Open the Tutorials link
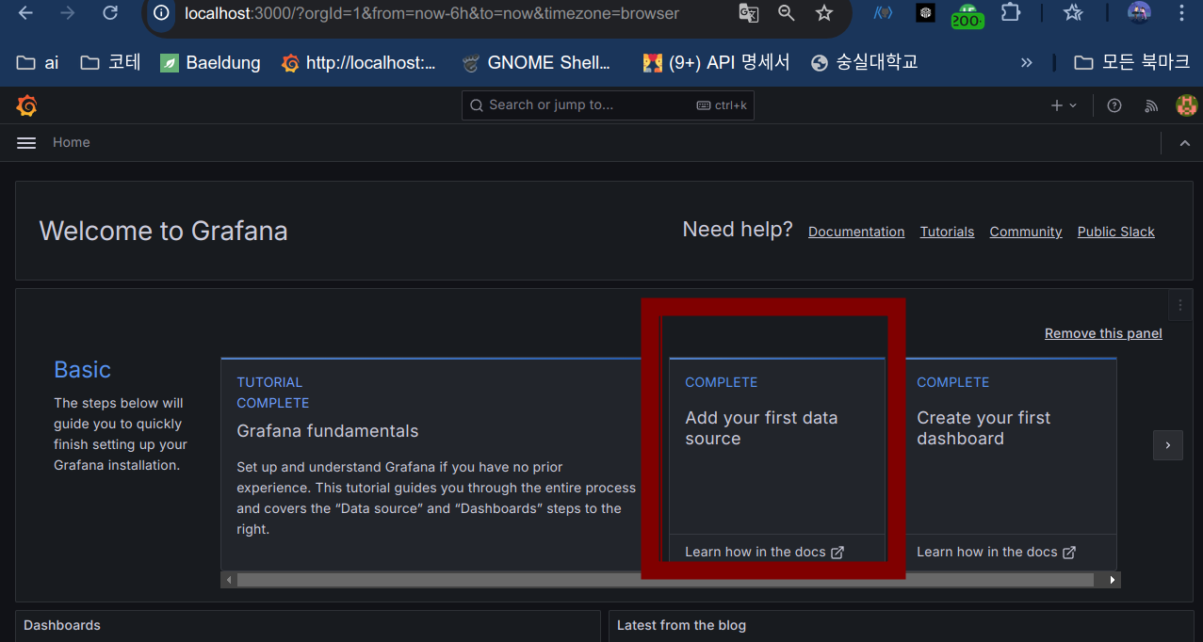Screen dimensions: 1203x642 (x=947, y=232)
